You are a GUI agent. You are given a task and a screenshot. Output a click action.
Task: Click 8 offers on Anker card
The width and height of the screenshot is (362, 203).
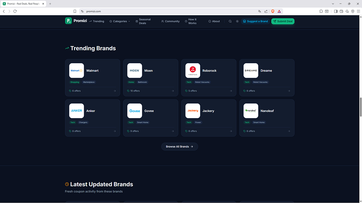(x=75, y=131)
